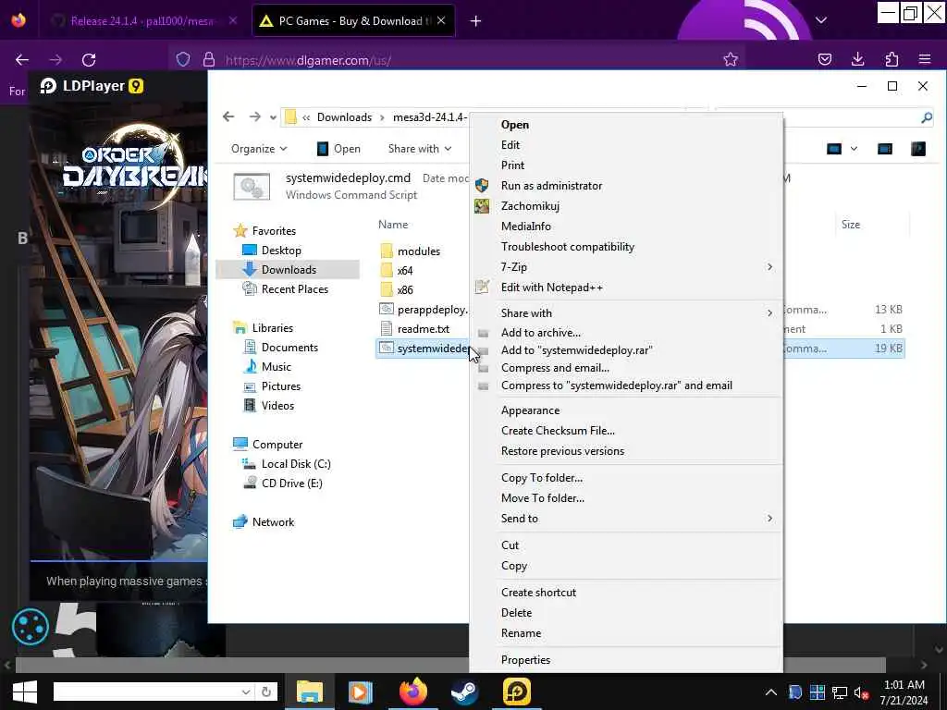Open a new Firefox tab
This screenshot has height=710, width=947.
[x=475, y=21]
